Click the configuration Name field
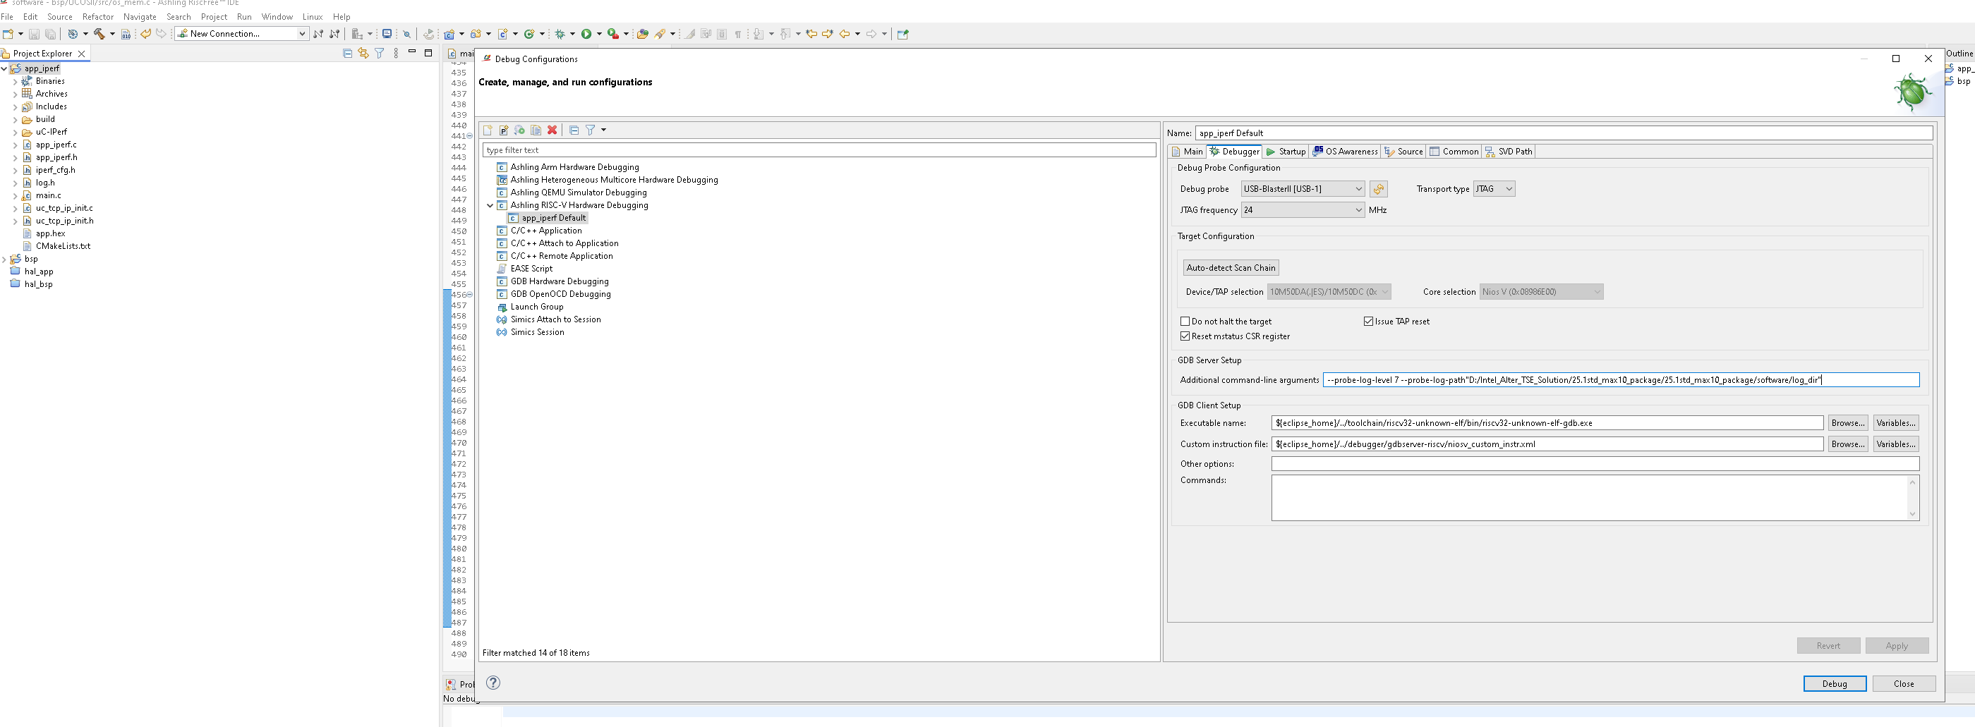The height and width of the screenshot is (727, 1975). (1564, 133)
